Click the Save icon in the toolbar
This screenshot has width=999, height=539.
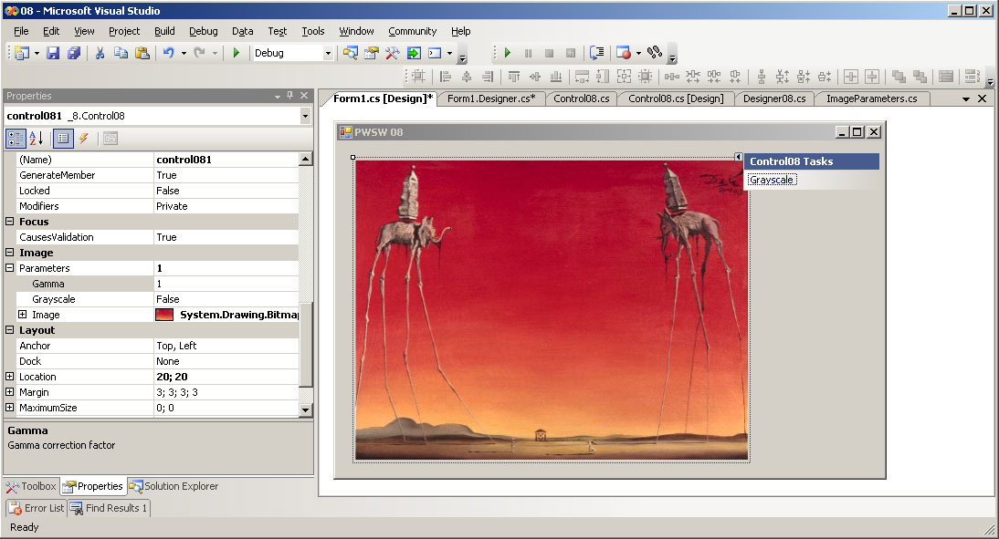click(x=53, y=53)
